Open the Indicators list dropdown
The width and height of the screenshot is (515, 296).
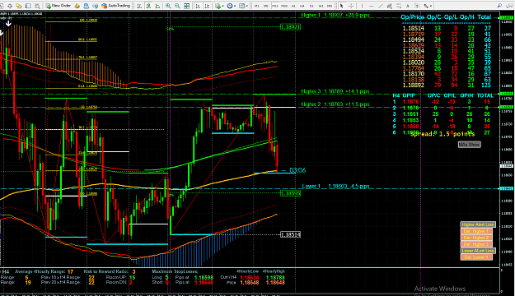click(x=219, y=6)
